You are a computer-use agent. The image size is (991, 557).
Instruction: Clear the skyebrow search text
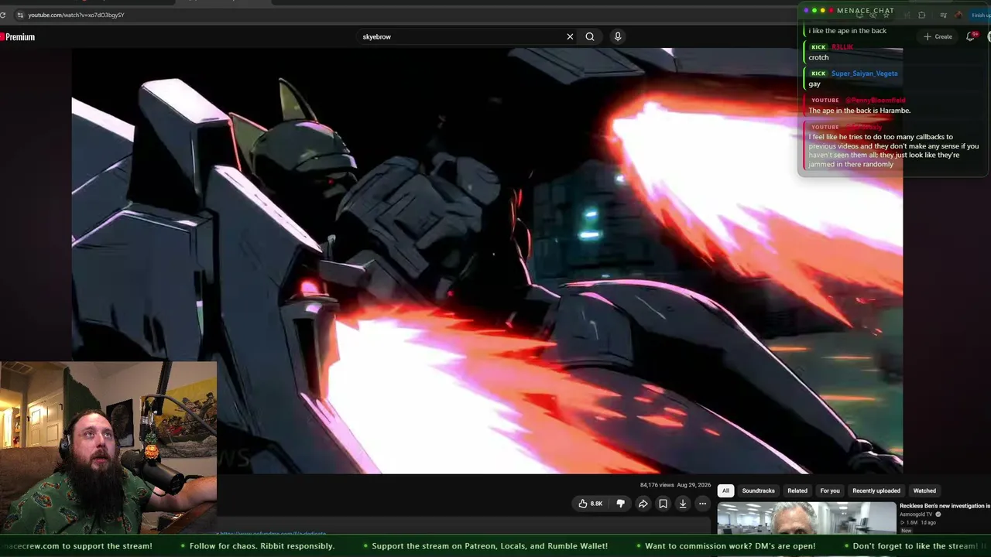pos(570,36)
